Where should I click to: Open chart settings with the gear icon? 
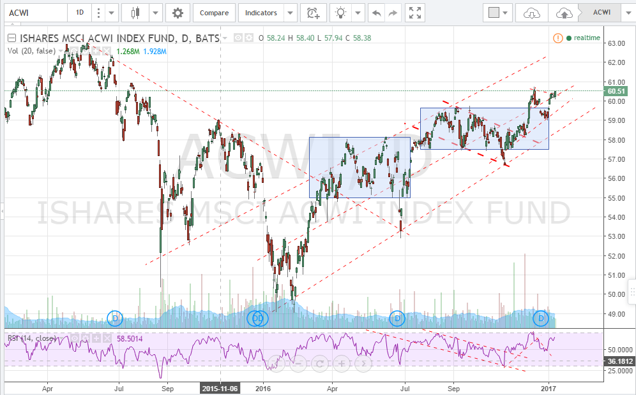(178, 13)
